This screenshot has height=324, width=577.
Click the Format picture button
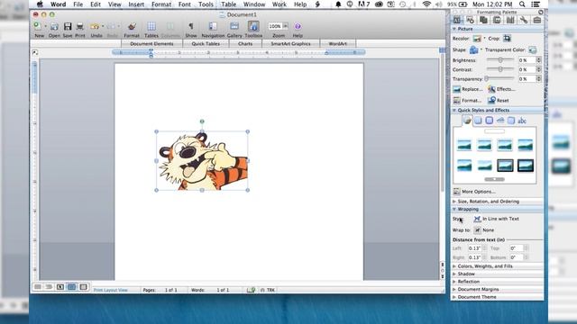click(467, 100)
